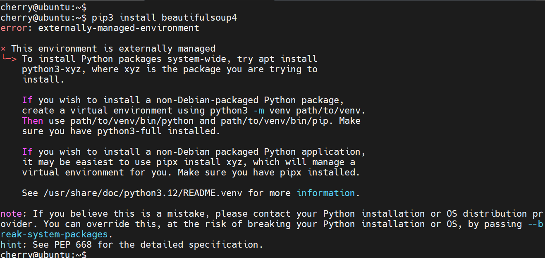Click the final cherry@ubuntu:~$ prompt at the bottom
Viewport: 545px width, 258px height.
tap(43, 254)
